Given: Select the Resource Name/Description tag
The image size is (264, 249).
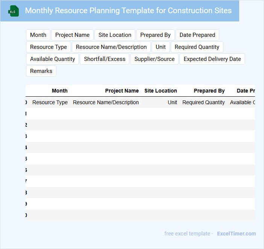Looking at the screenshot, I should [111, 47].
